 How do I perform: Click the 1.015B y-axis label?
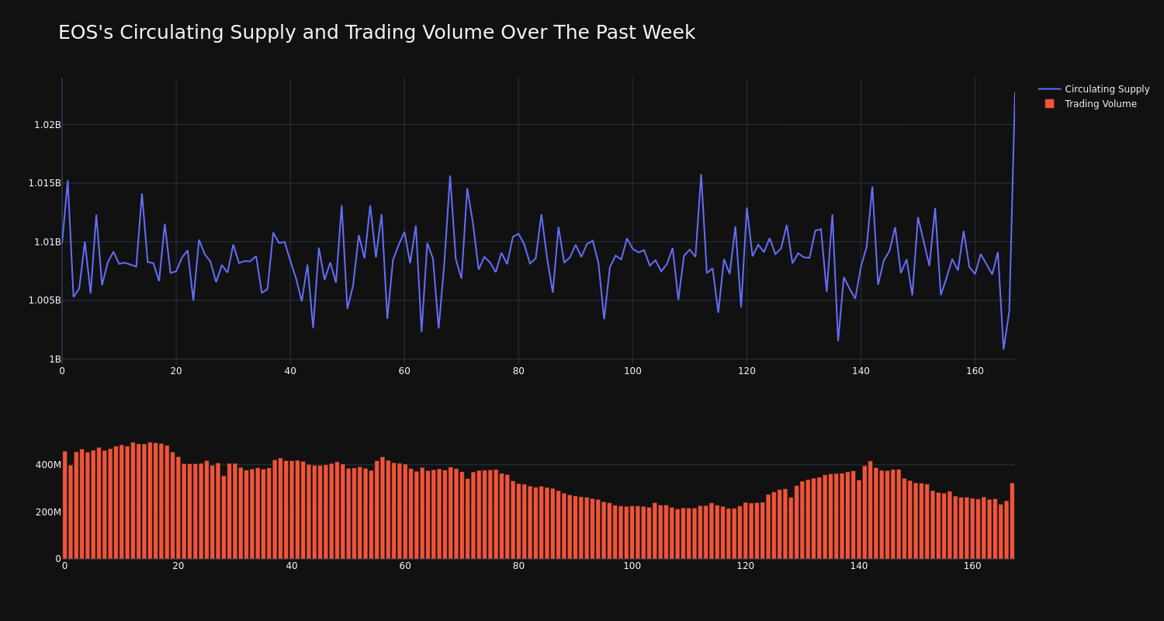pos(44,183)
